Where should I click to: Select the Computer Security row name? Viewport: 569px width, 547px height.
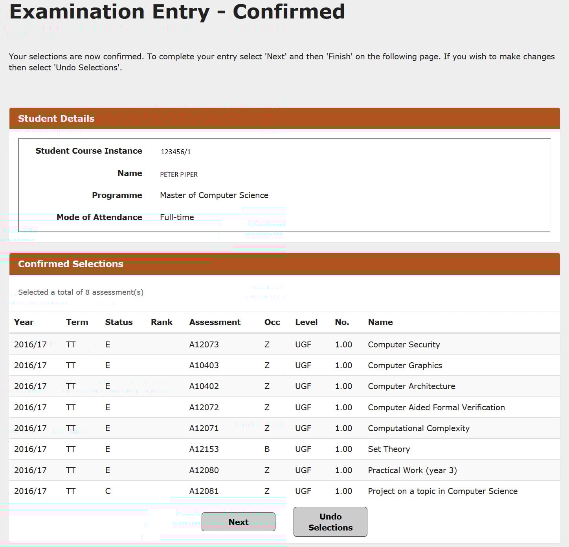click(404, 345)
